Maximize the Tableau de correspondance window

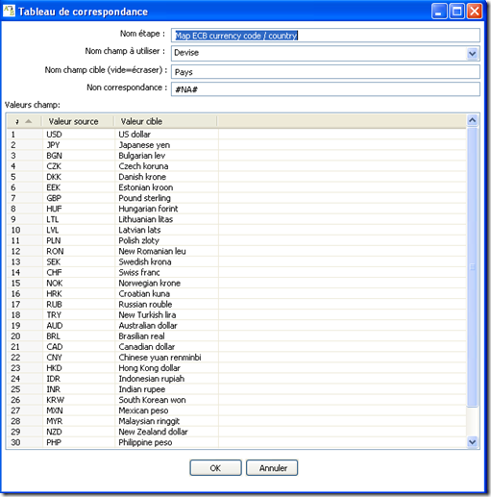click(x=456, y=12)
